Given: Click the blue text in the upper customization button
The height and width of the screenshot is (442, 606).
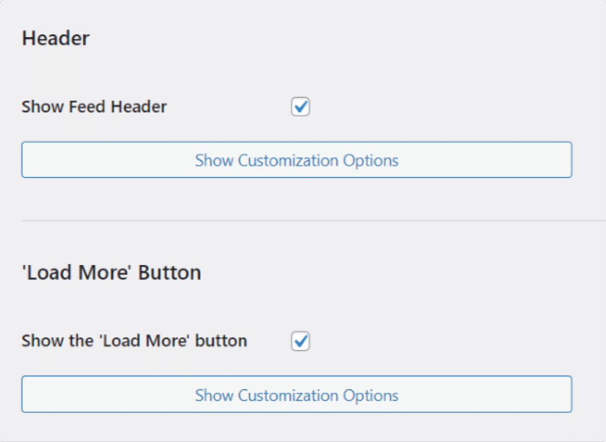Looking at the screenshot, I should 296,160.
